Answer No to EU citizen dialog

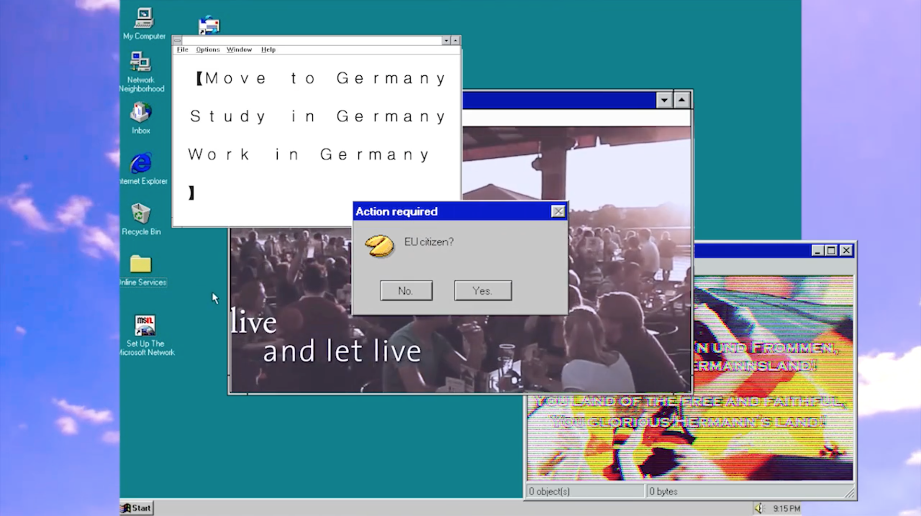(x=406, y=291)
